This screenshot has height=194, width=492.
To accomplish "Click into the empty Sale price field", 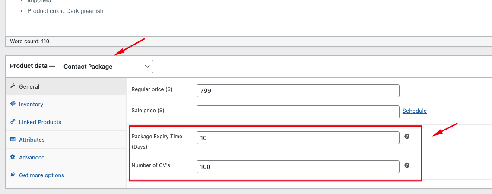I will pyautogui.click(x=298, y=111).
